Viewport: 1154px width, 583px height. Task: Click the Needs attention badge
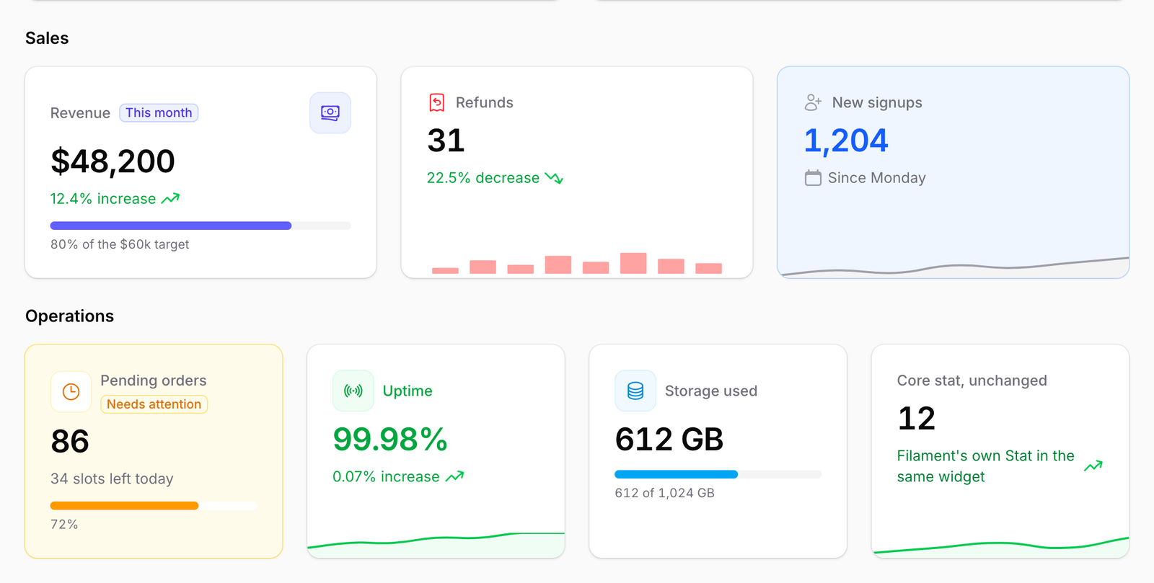click(x=154, y=404)
